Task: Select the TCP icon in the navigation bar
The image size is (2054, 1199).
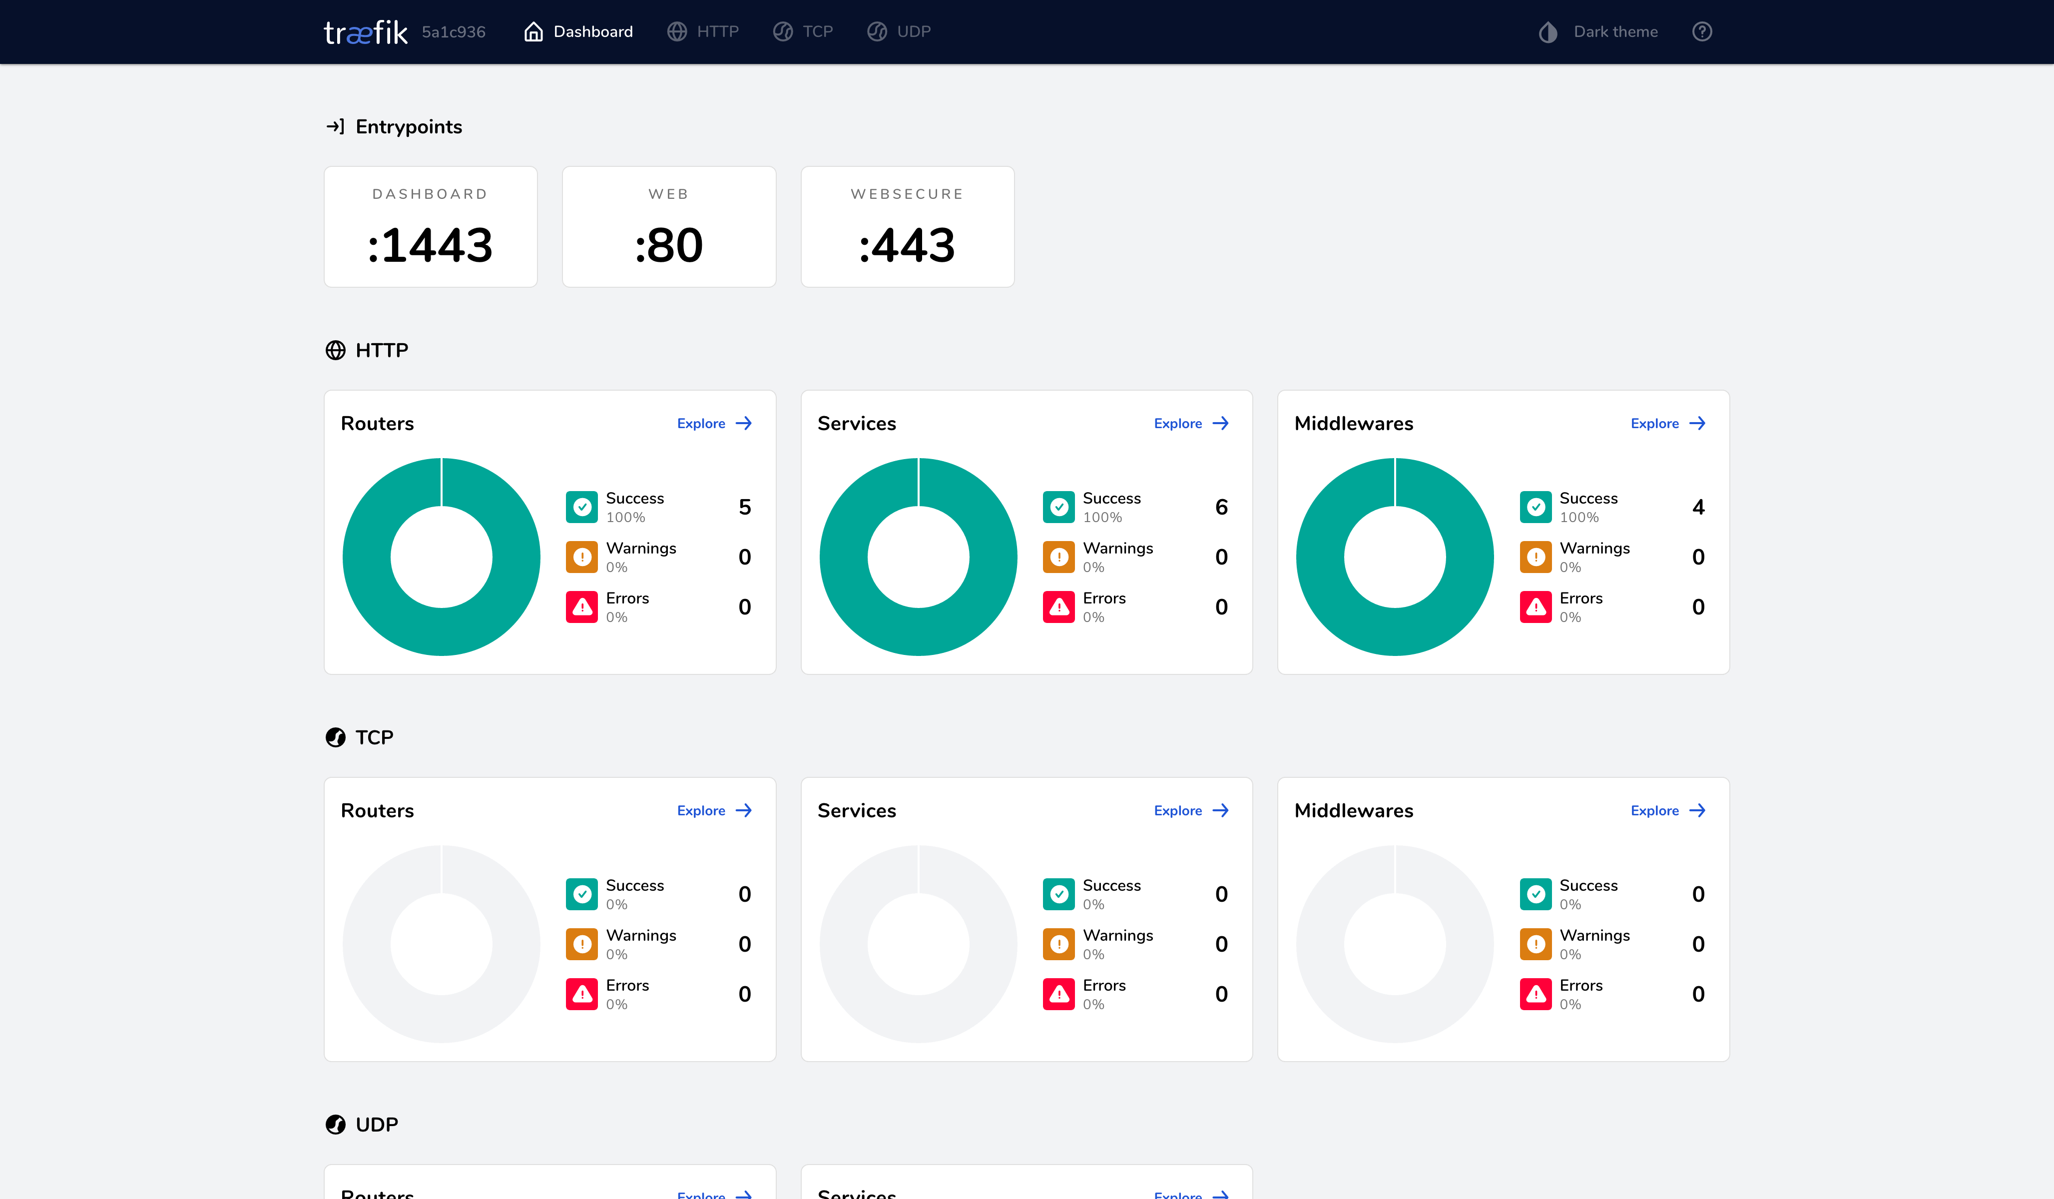Action: [x=782, y=32]
